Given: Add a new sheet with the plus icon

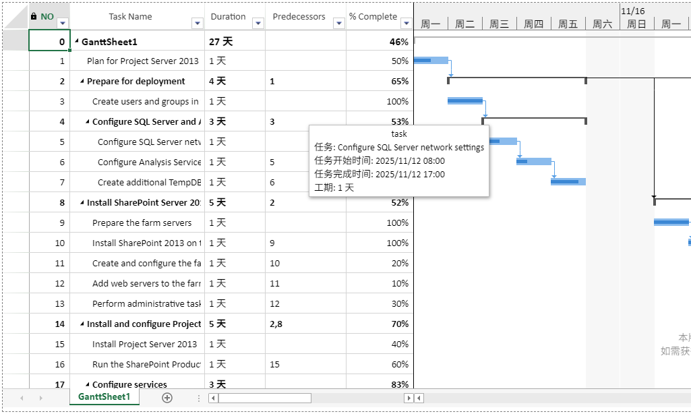Looking at the screenshot, I should click(167, 398).
